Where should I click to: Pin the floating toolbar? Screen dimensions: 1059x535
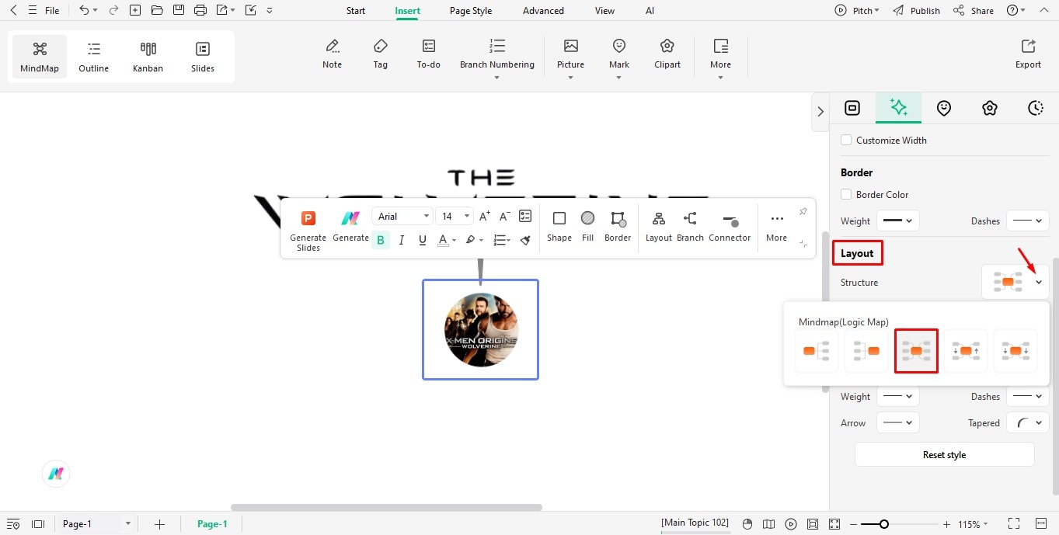[x=803, y=211]
